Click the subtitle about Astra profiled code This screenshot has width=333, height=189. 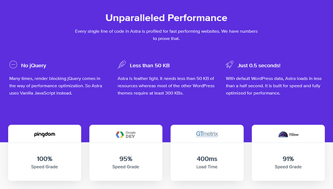point(166,35)
